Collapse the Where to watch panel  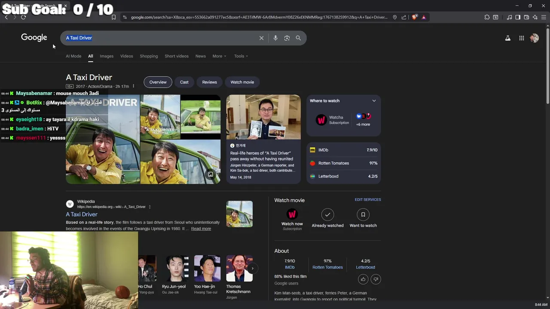point(374,101)
